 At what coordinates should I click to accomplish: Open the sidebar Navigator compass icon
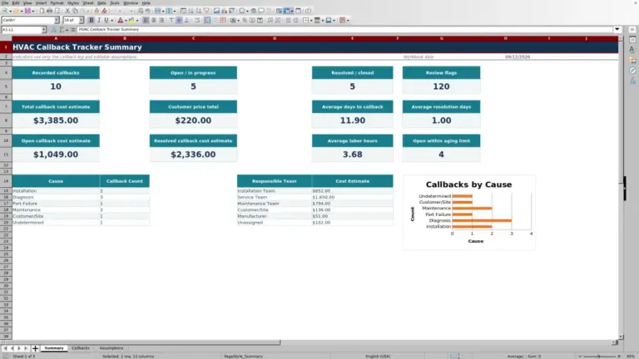tap(632, 71)
